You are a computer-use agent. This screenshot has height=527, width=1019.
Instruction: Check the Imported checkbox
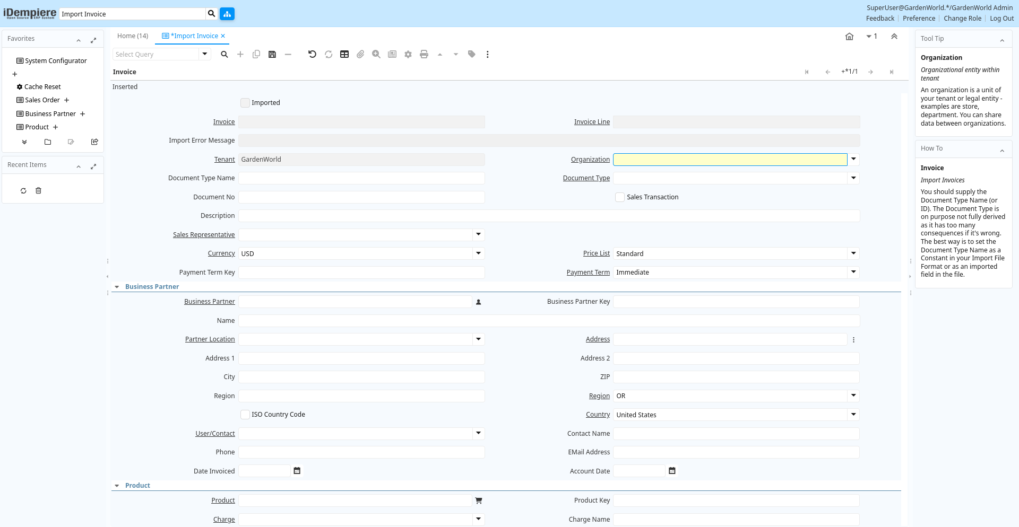pyautogui.click(x=245, y=103)
